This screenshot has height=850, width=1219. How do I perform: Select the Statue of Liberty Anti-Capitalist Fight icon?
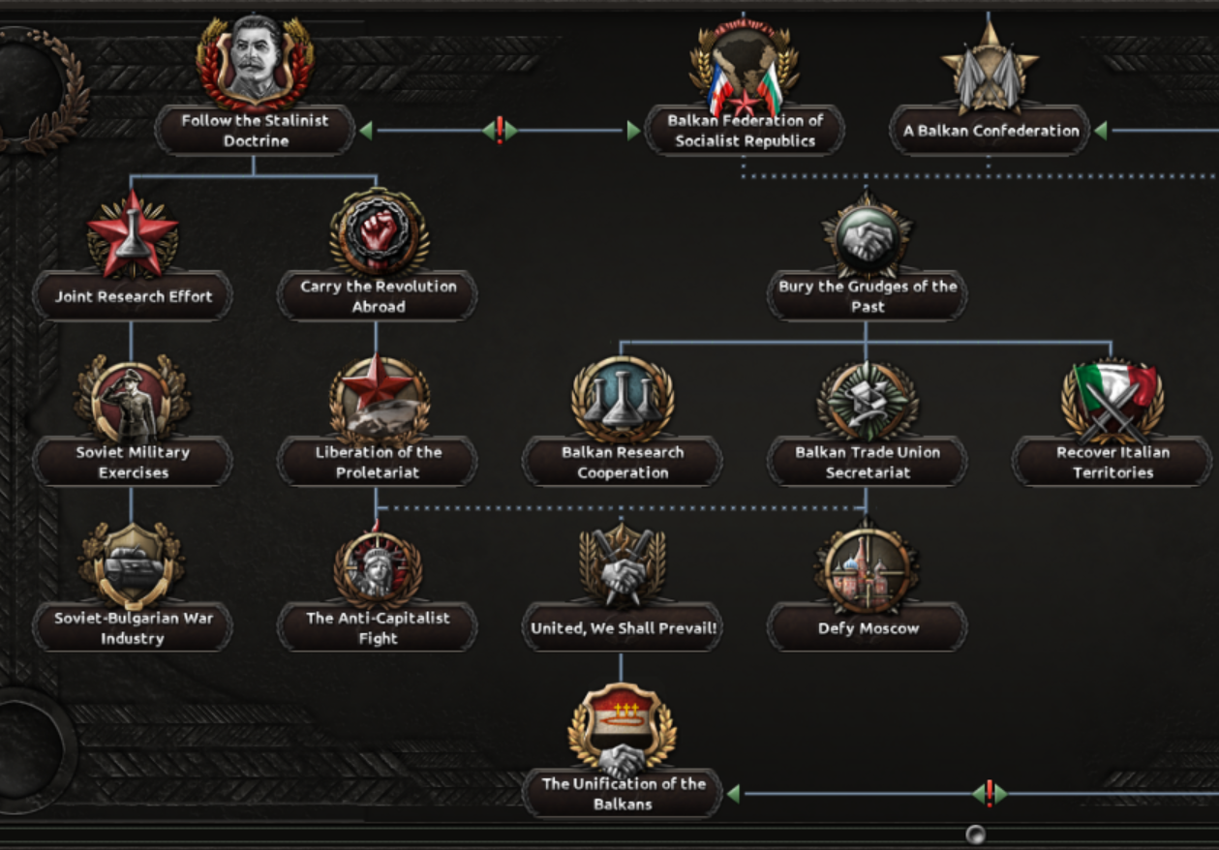(378, 564)
